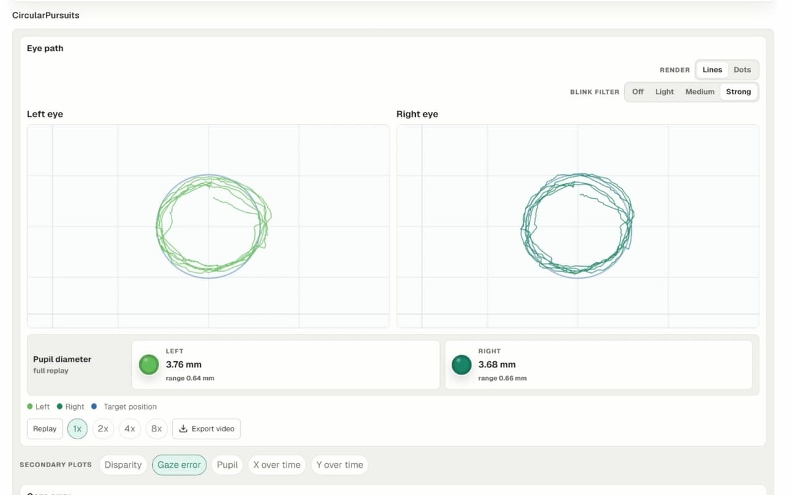This screenshot has width=792, height=495.
Task: Click the range 0.64 mm text
Action: pyautogui.click(x=190, y=378)
